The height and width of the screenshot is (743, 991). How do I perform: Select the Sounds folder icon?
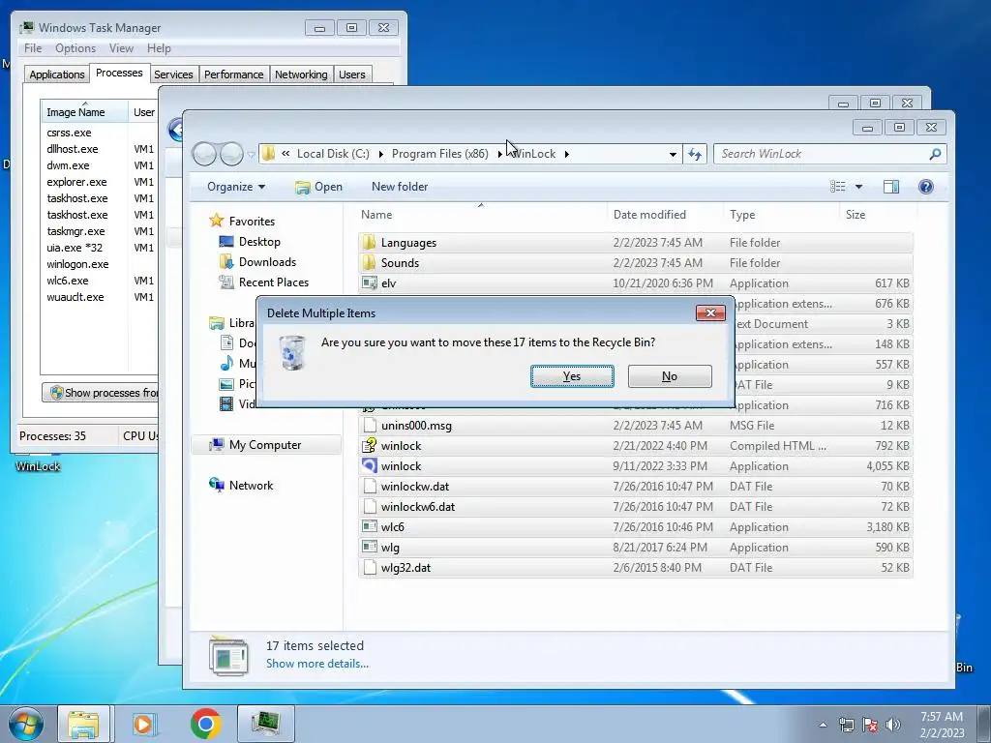click(x=369, y=263)
